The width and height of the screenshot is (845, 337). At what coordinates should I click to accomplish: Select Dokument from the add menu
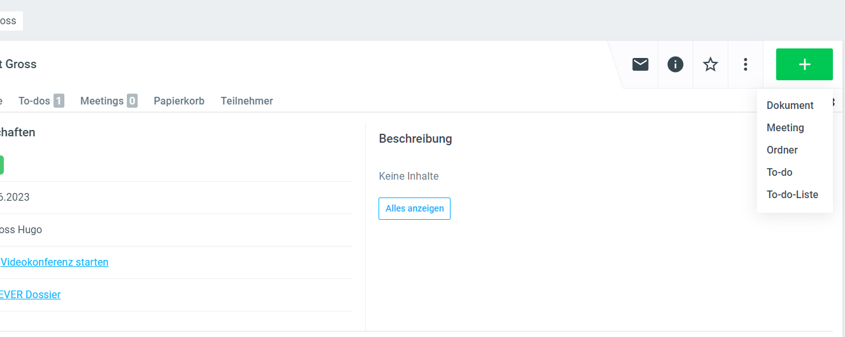790,105
